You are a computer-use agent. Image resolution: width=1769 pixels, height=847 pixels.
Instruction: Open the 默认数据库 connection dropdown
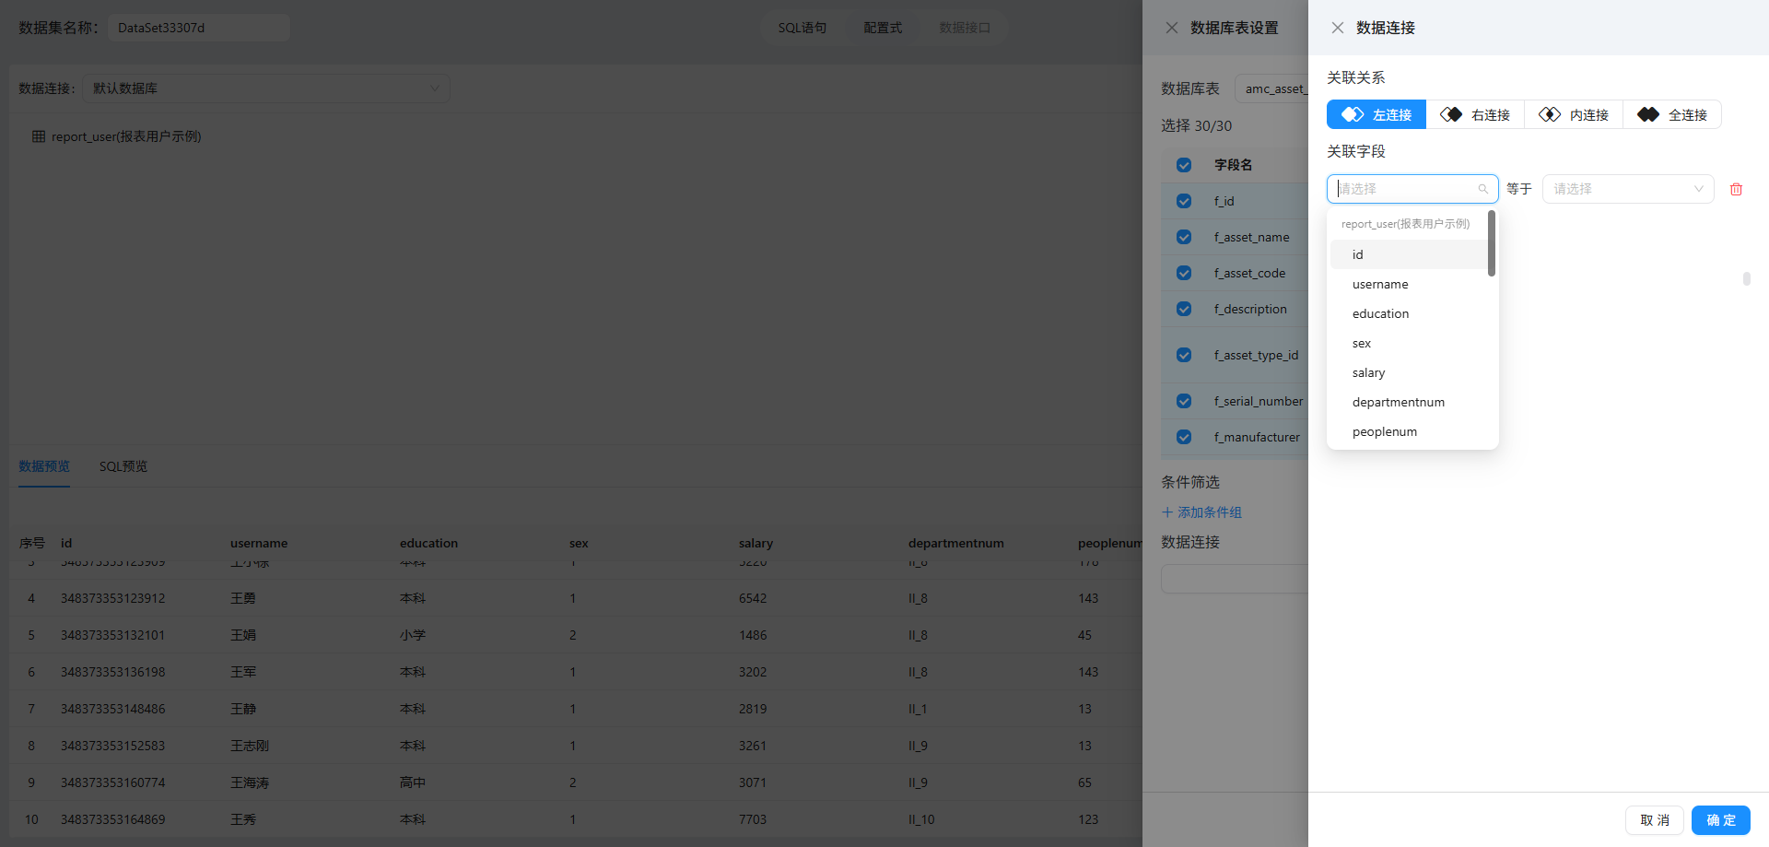click(266, 88)
